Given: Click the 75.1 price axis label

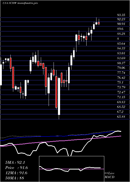Looking at the screenshot, I should click(120, 82).
